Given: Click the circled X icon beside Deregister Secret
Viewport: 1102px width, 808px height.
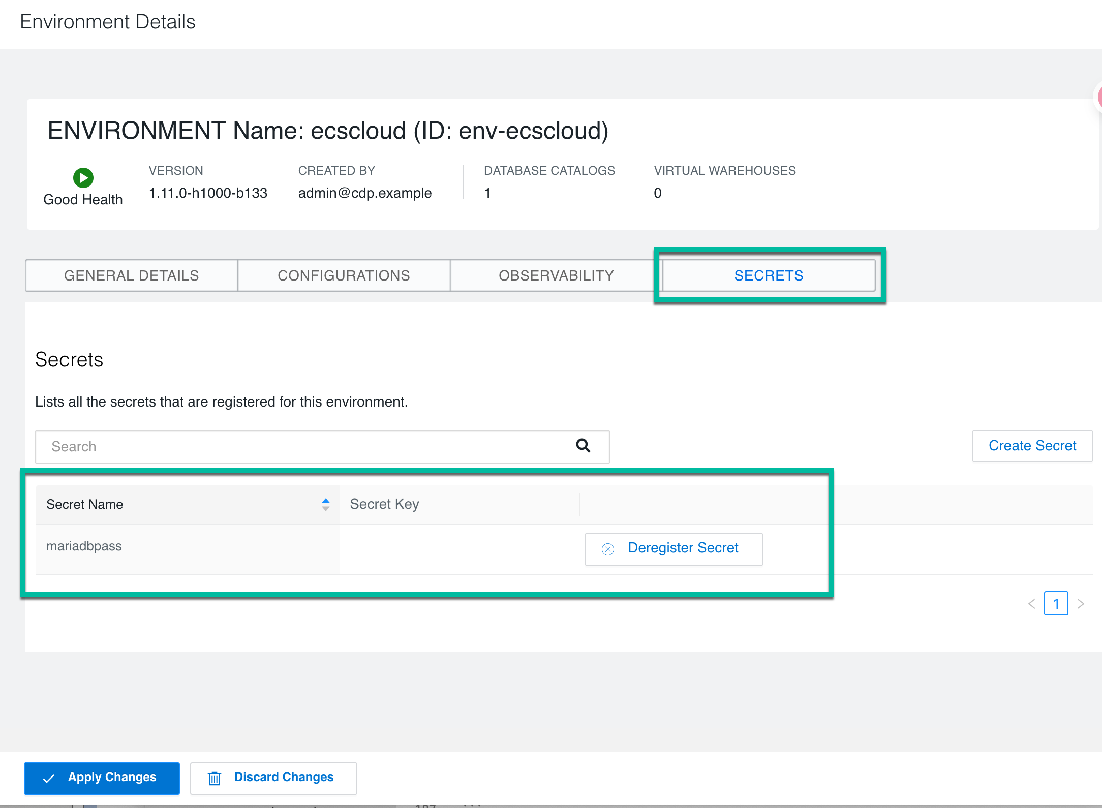Looking at the screenshot, I should (x=608, y=549).
